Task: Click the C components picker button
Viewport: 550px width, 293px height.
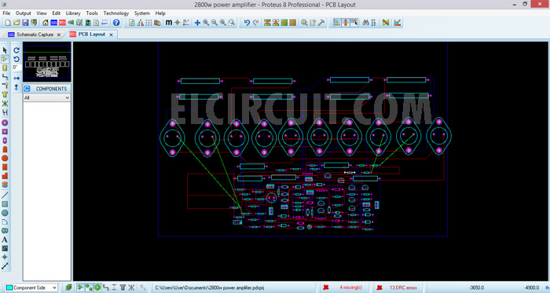Action: point(27,89)
